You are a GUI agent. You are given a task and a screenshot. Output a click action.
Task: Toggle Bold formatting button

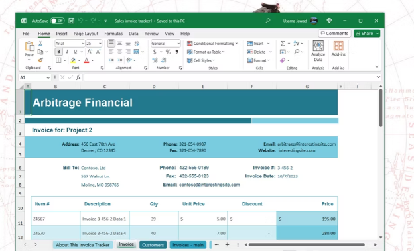click(x=58, y=52)
